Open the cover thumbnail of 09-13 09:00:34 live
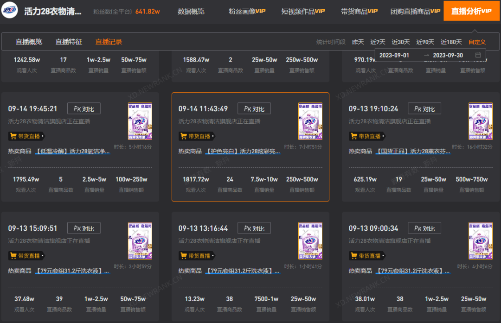This screenshot has height=323, width=501. (481, 241)
